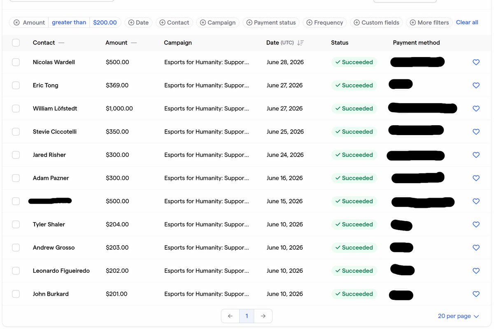Click the Status column header
This screenshot has height=329, width=494.
(x=340, y=43)
